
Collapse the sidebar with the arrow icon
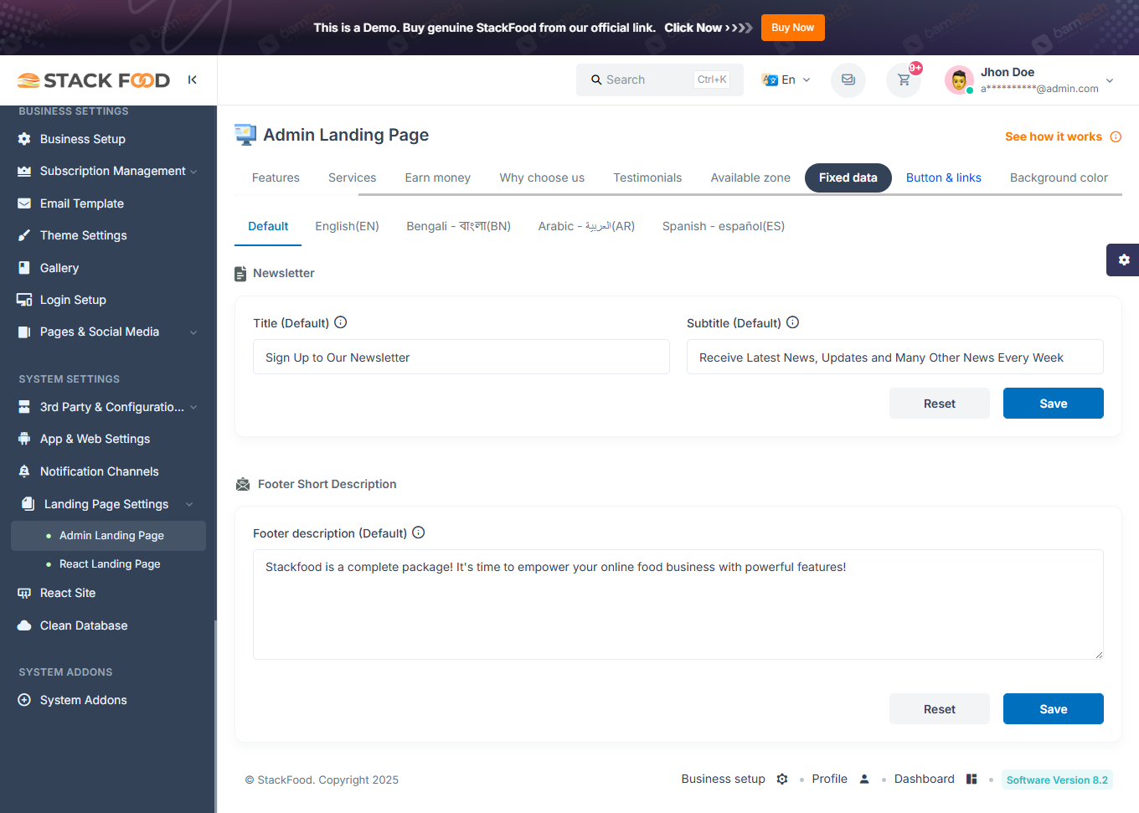192,80
